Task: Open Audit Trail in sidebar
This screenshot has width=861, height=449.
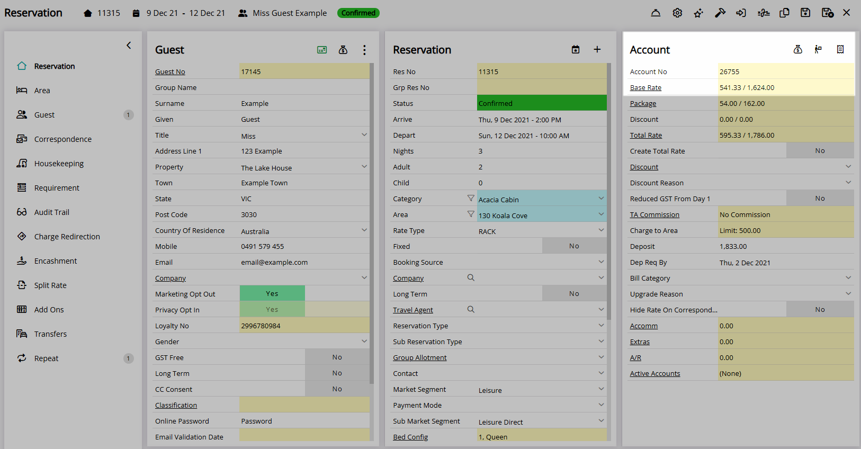Action: click(51, 212)
